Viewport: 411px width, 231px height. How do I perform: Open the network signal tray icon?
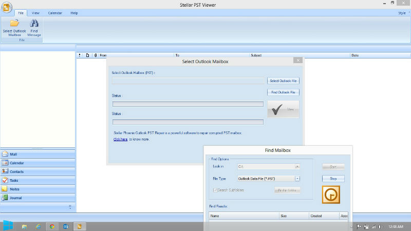click(x=373, y=227)
